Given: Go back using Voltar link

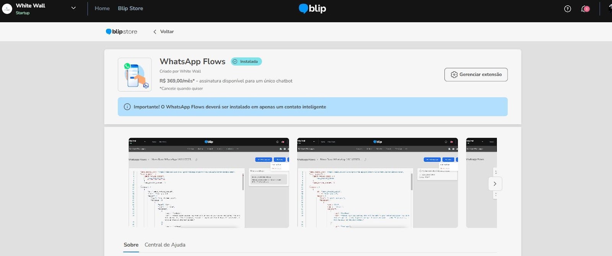Looking at the screenshot, I should click(164, 32).
